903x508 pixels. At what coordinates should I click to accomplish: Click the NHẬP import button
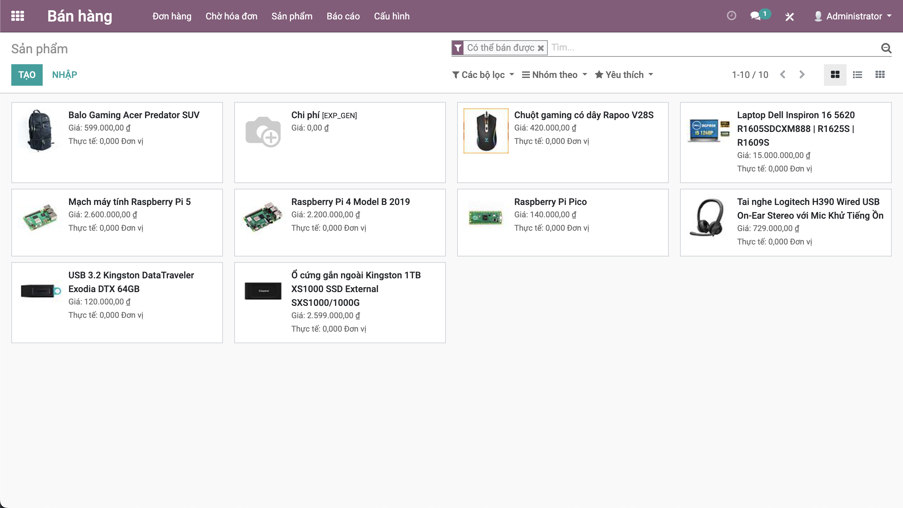(x=65, y=75)
